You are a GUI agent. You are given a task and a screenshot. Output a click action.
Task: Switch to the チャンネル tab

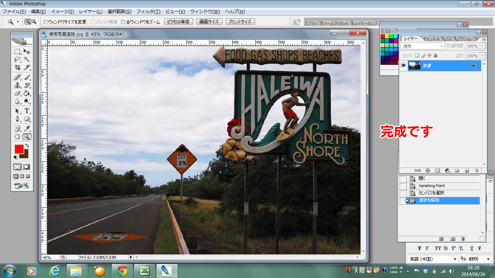click(431, 38)
